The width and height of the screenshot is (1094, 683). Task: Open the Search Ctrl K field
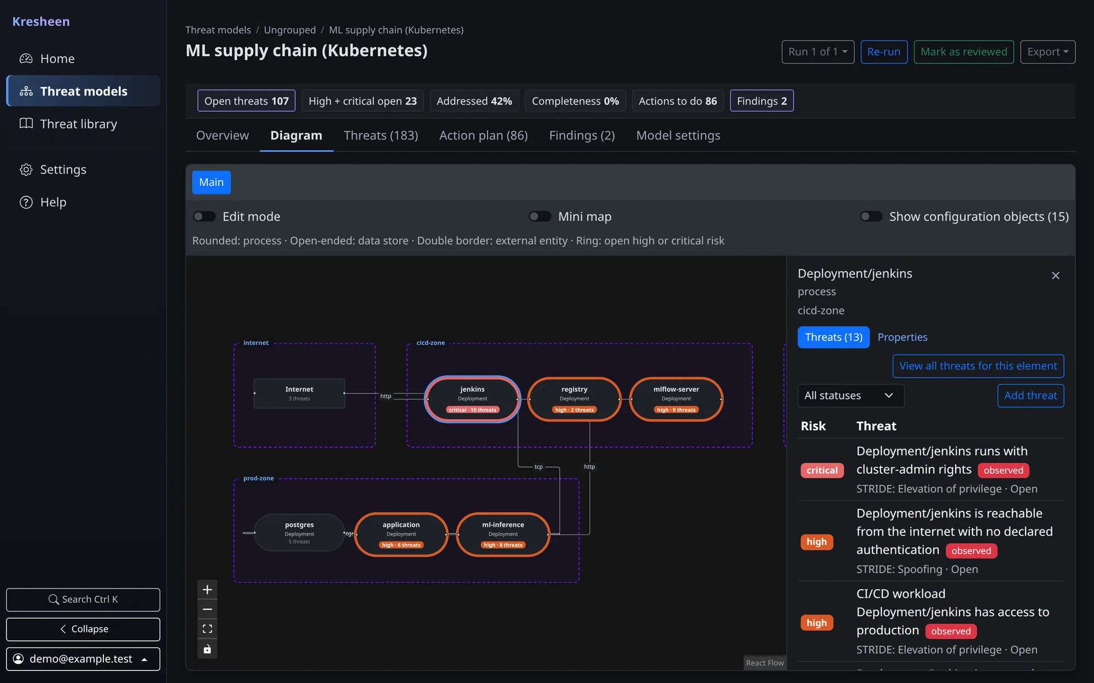[83, 599]
